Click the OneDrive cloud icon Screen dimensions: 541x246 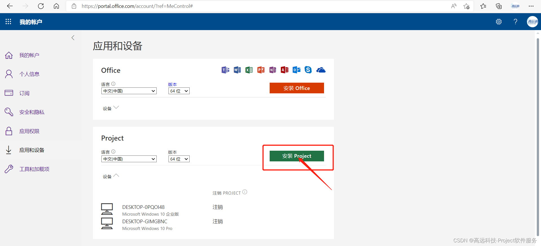[321, 70]
